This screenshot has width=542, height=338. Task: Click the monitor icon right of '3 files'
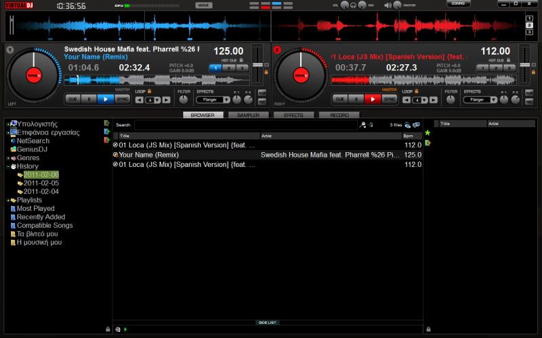click(x=416, y=125)
